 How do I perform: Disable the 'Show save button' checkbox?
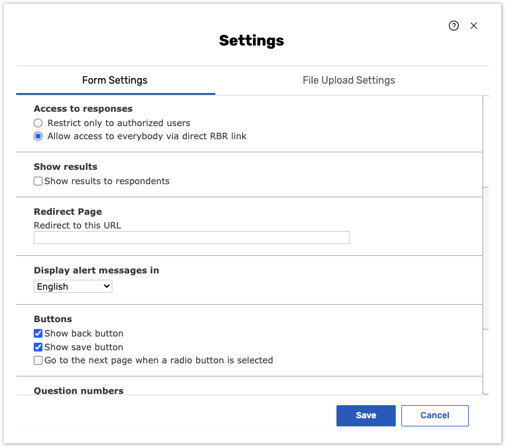(38, 347)
